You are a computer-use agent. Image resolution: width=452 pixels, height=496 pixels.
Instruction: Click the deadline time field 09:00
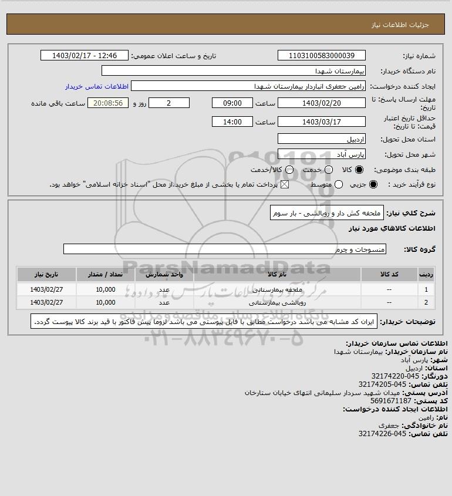232,103
